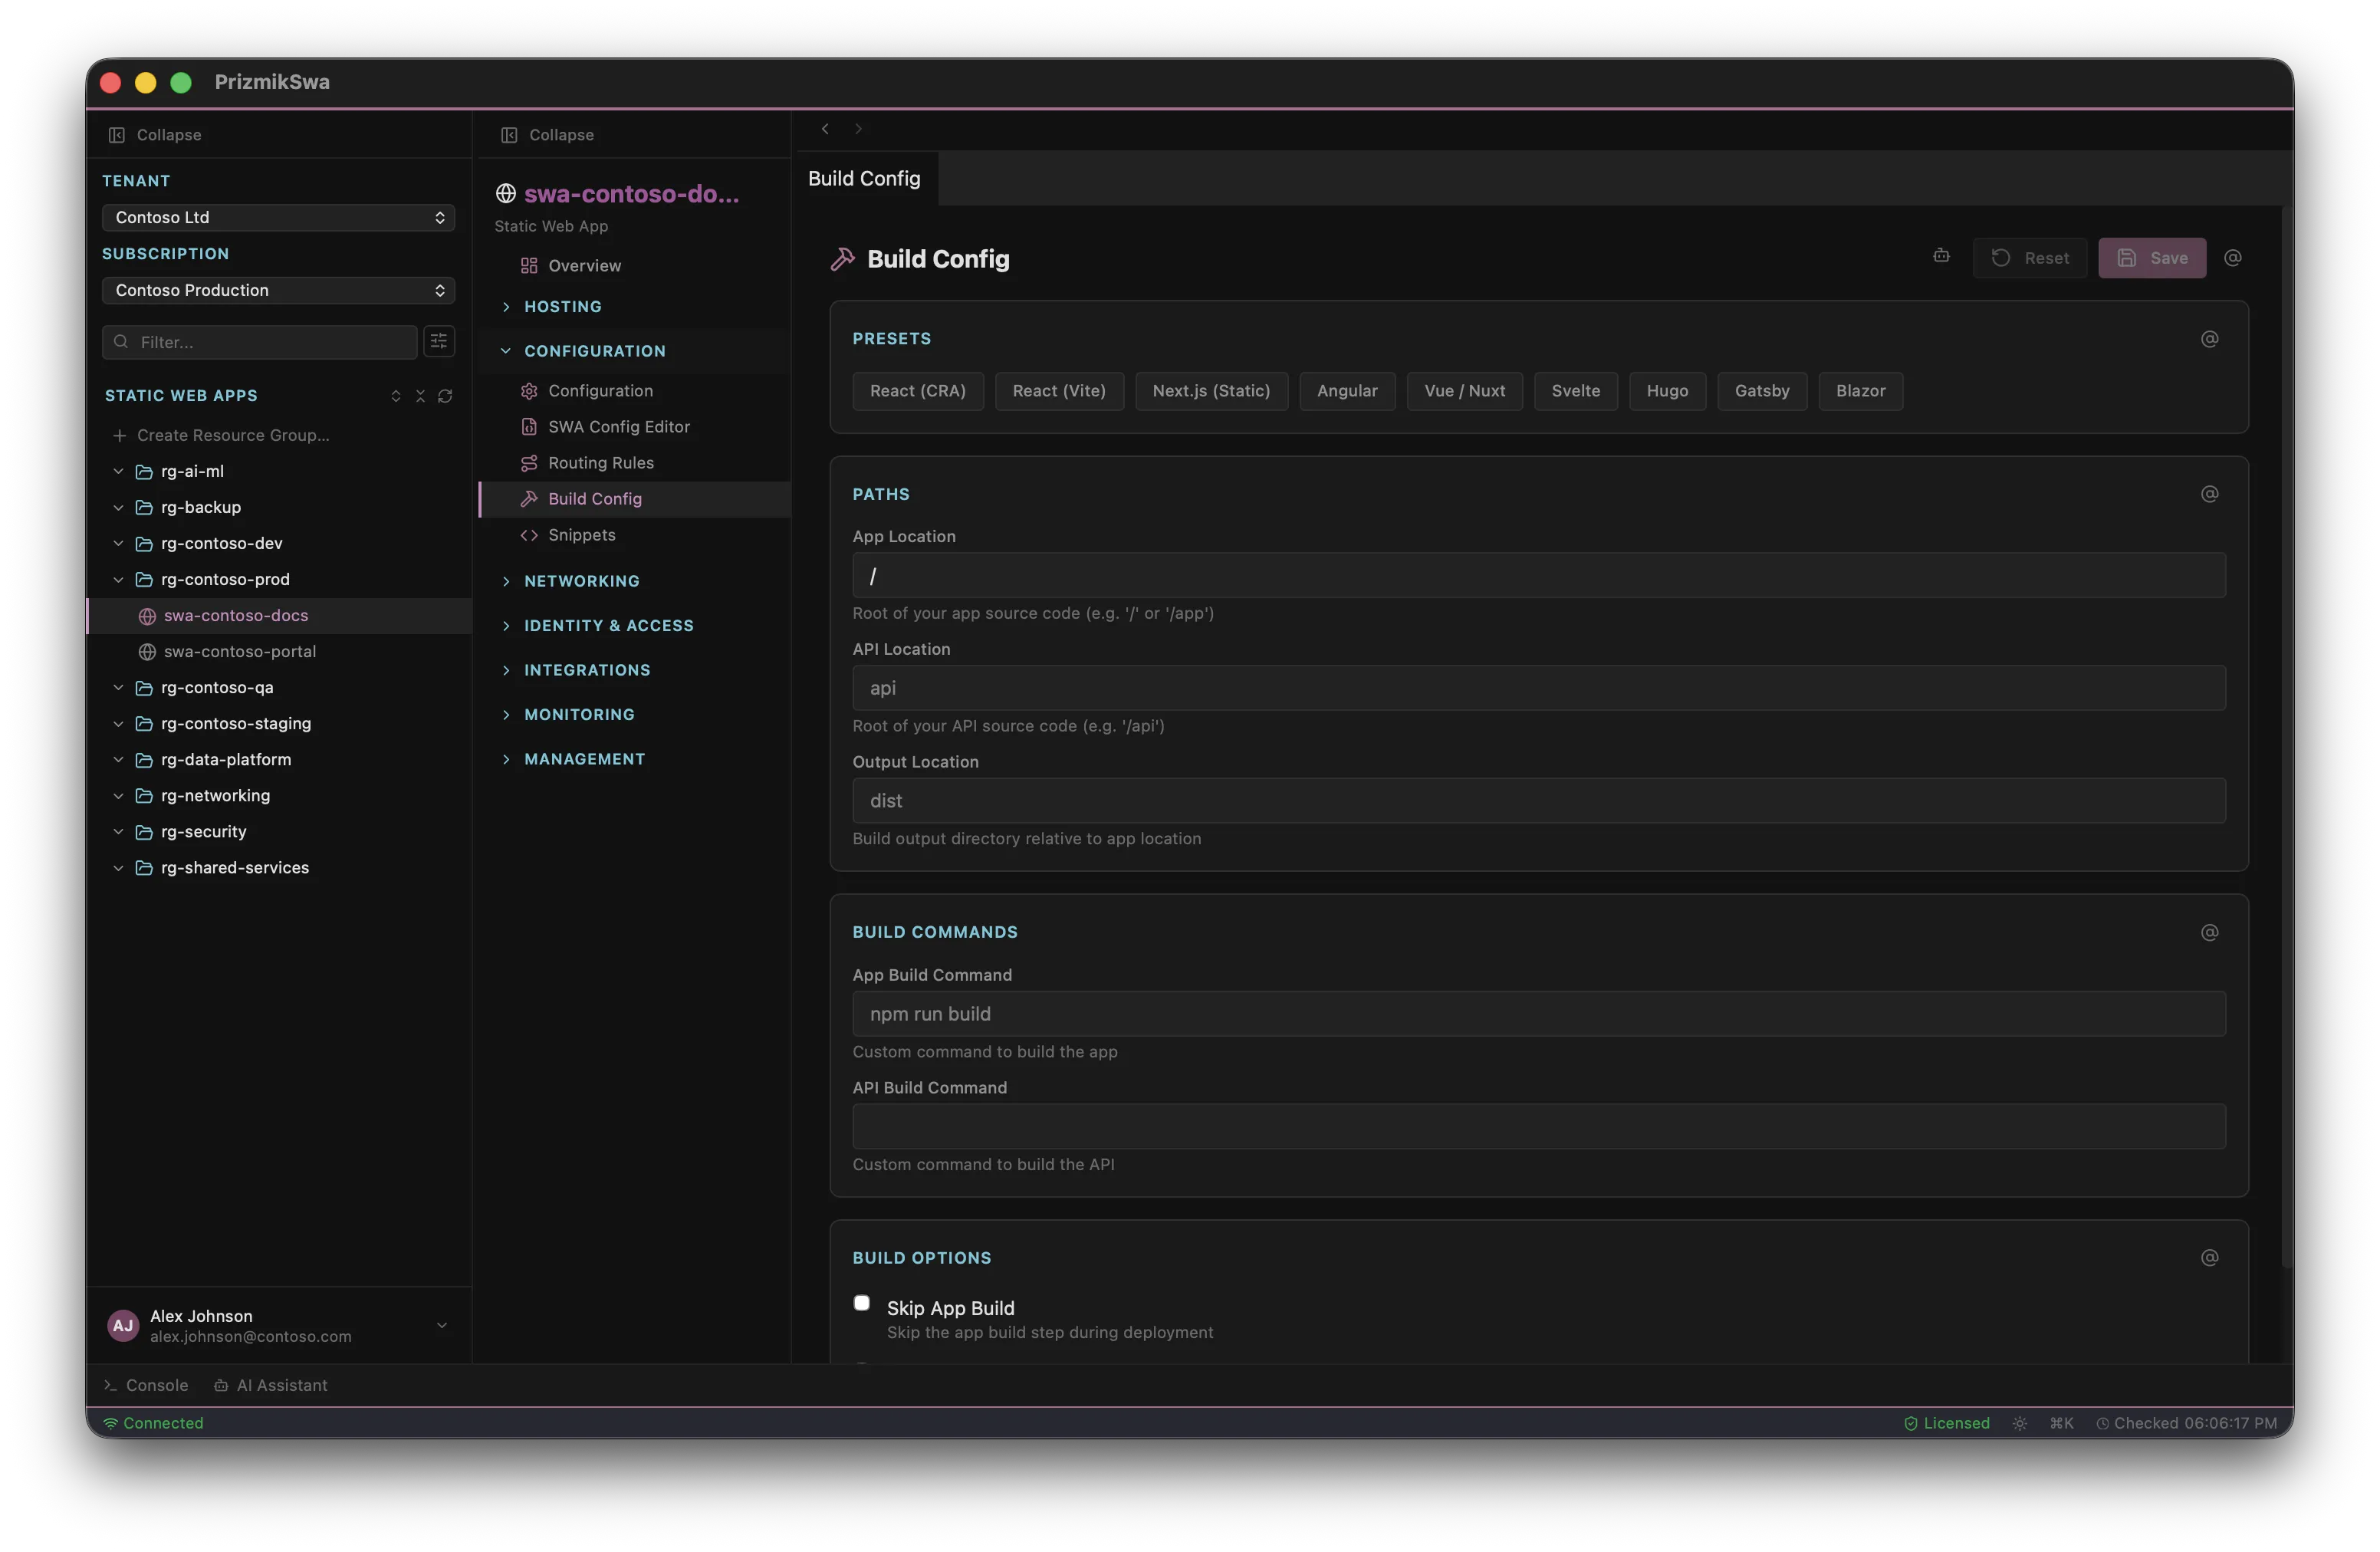Reset the Build Config form
This screenshot has width=2380, height=1552.
pos(2030,257)
